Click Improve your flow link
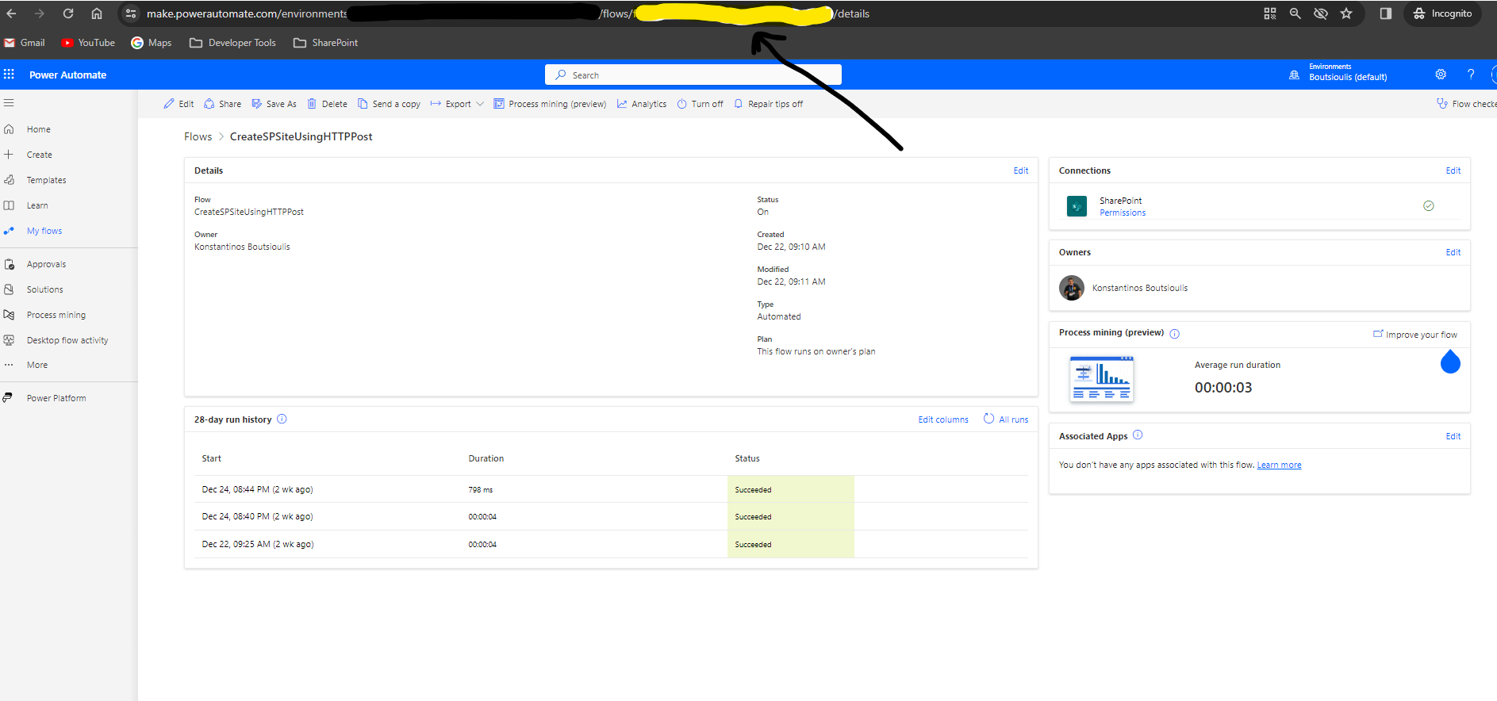Screen dimensions: 1497x701 1415,335
